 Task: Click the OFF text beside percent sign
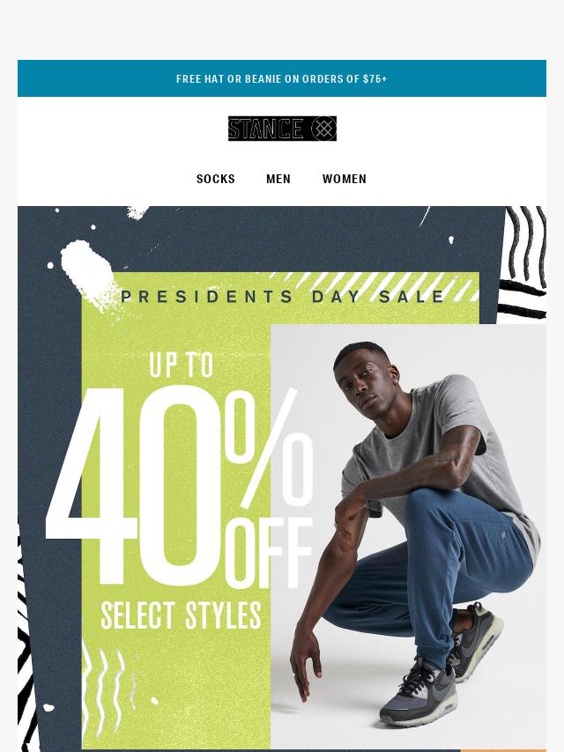[x=269, y=552]
